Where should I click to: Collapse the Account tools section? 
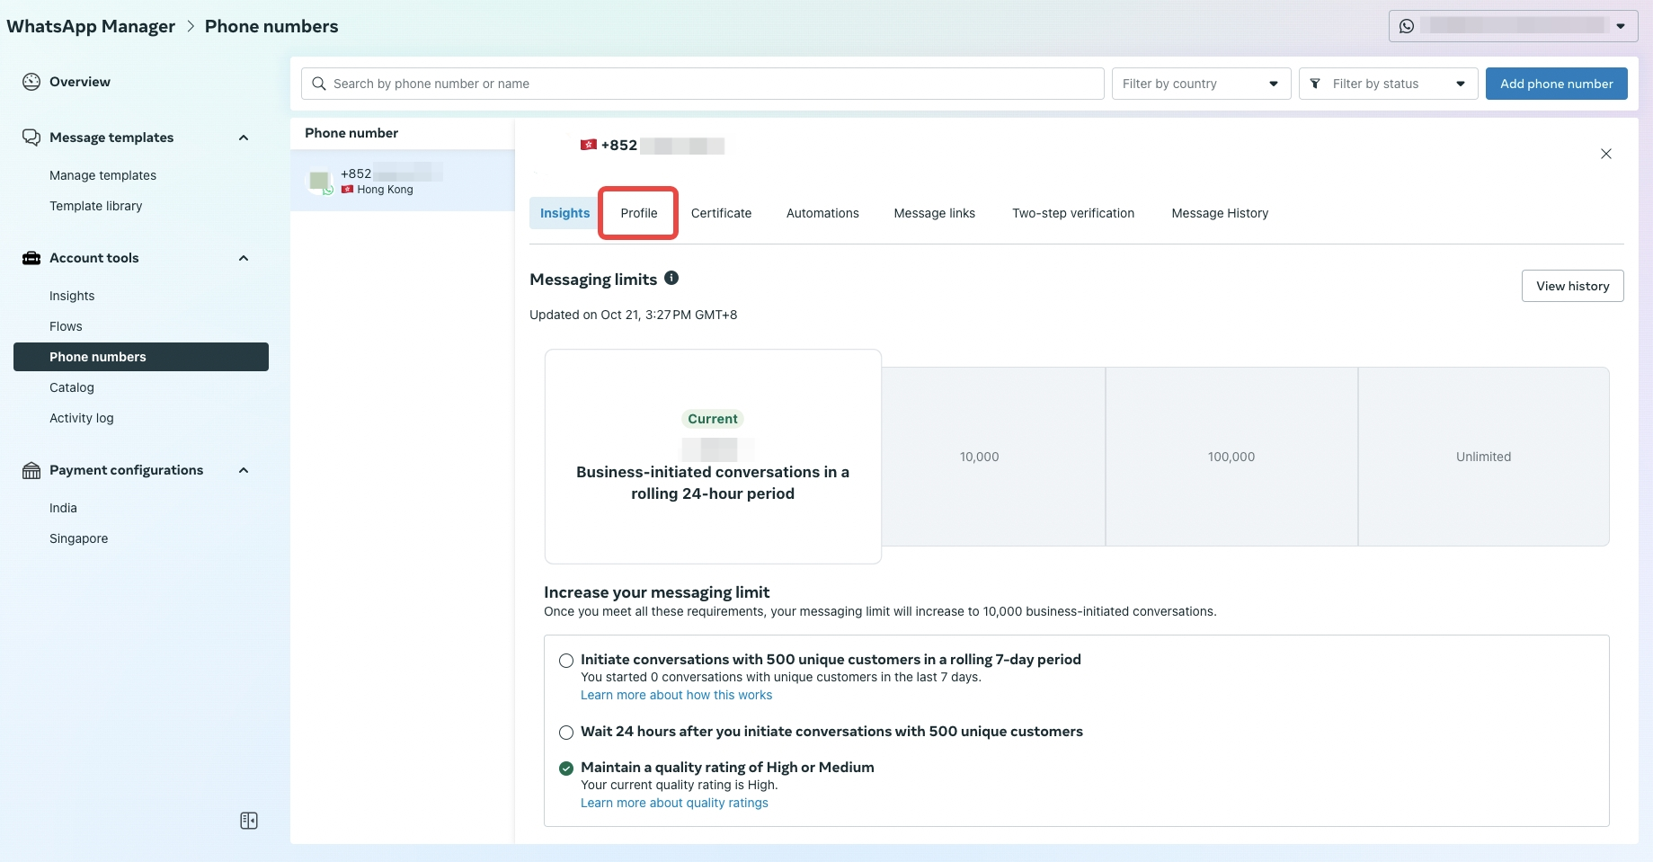tap(244, 258)
